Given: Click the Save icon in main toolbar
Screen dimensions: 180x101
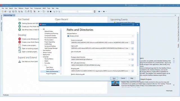Looking at the screenshot, I should [x=10, y=12].
